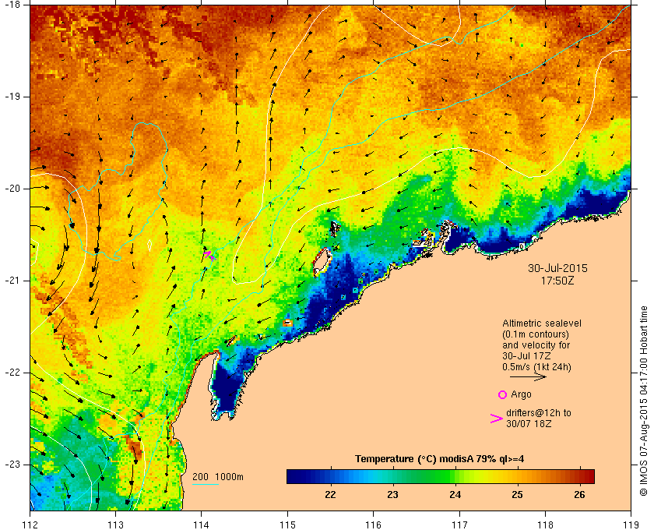654x530 pixels.
Task: Click the dark blue gulf south of -22
Action: click(x=225, y=388)
